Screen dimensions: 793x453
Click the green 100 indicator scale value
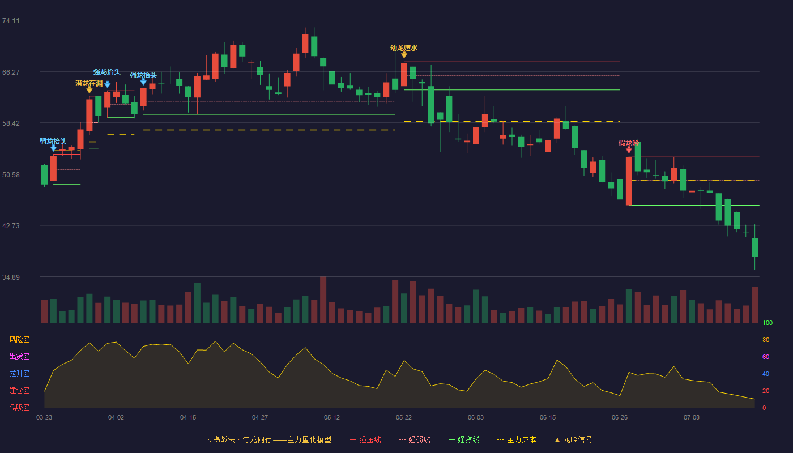768,323
